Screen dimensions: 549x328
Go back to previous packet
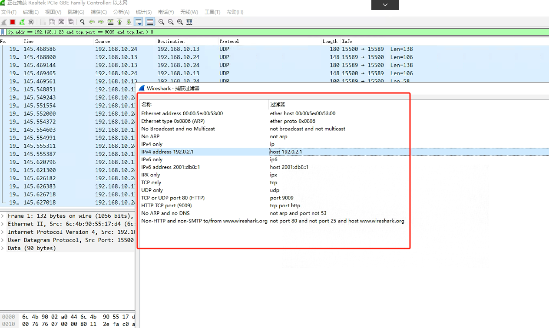(92, 22)
